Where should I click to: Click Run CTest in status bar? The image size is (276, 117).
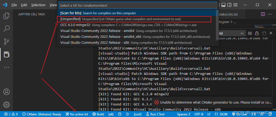pos(155,114)
